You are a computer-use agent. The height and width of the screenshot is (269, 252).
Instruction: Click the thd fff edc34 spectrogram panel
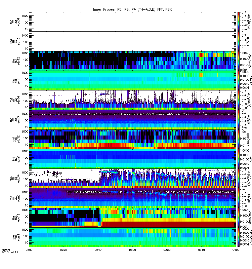132,100
